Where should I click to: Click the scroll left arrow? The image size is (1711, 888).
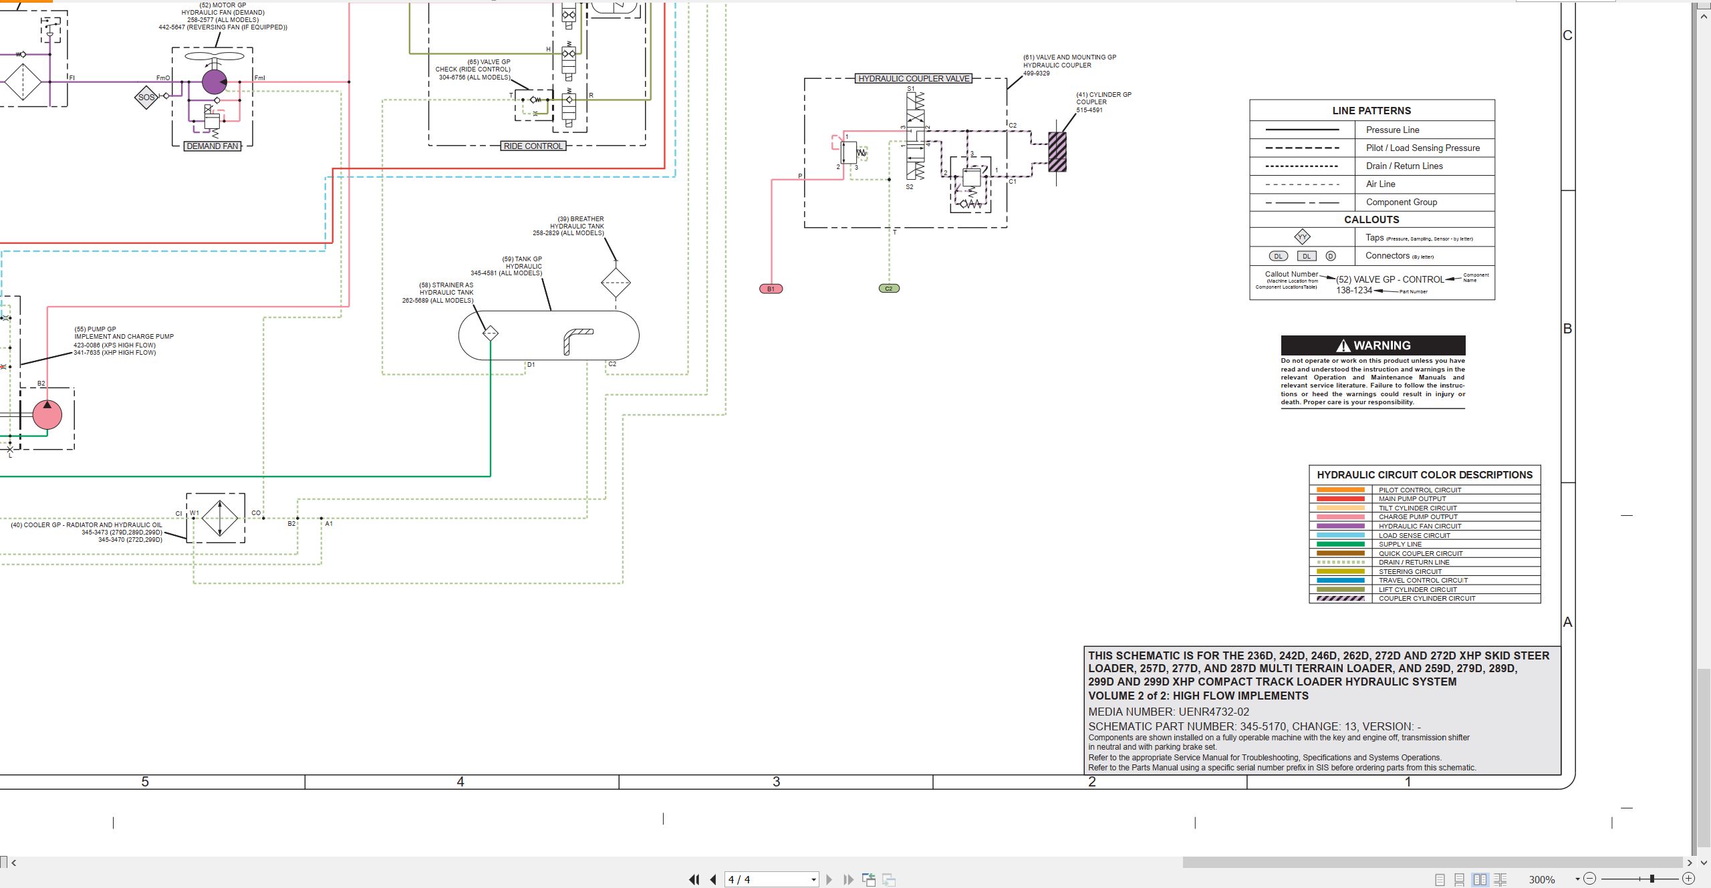pyautogui.click(x=14, y=863)
